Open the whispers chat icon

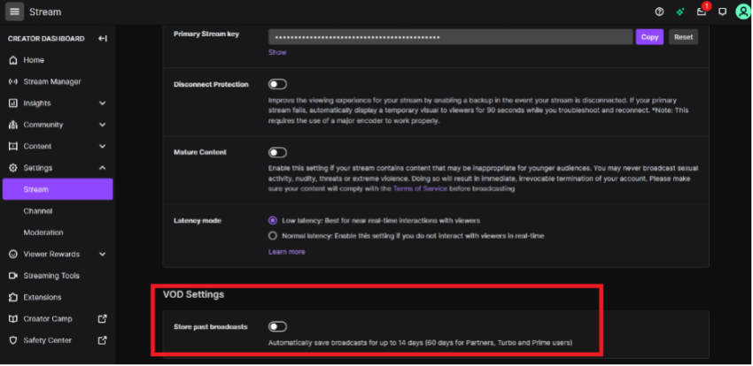click(723, 11)
